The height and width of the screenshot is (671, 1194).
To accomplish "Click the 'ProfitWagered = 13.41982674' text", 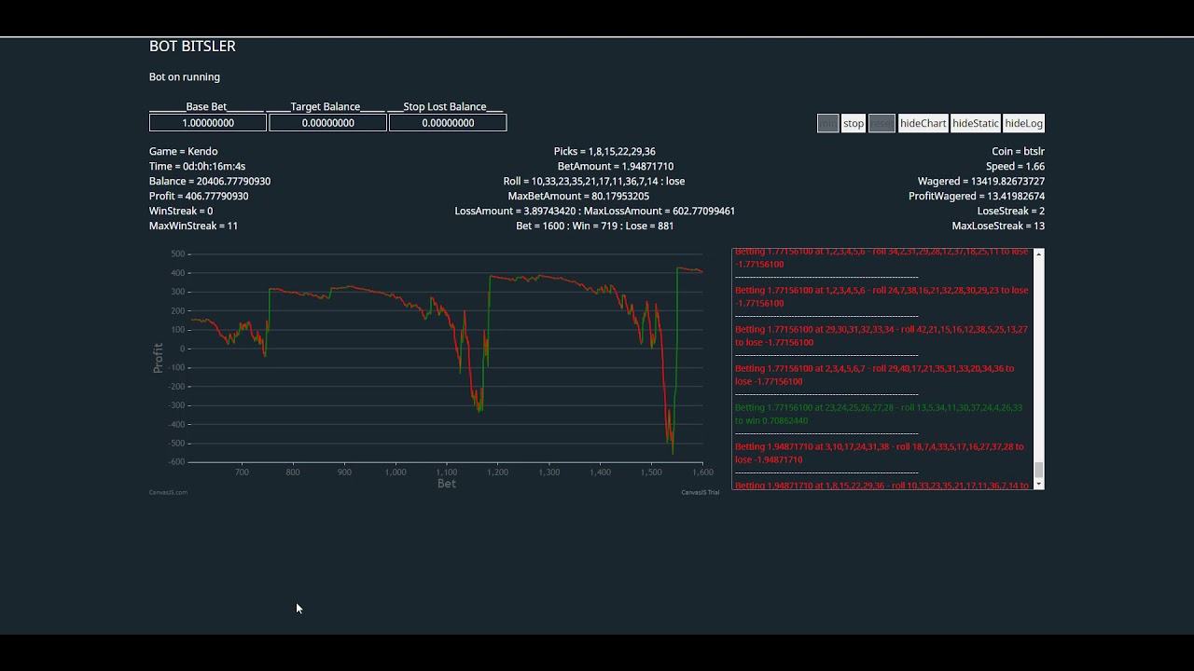I will tap(977, 196).
